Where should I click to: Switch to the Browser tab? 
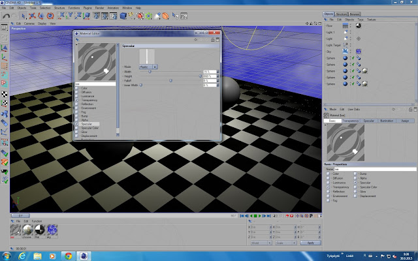354,14
